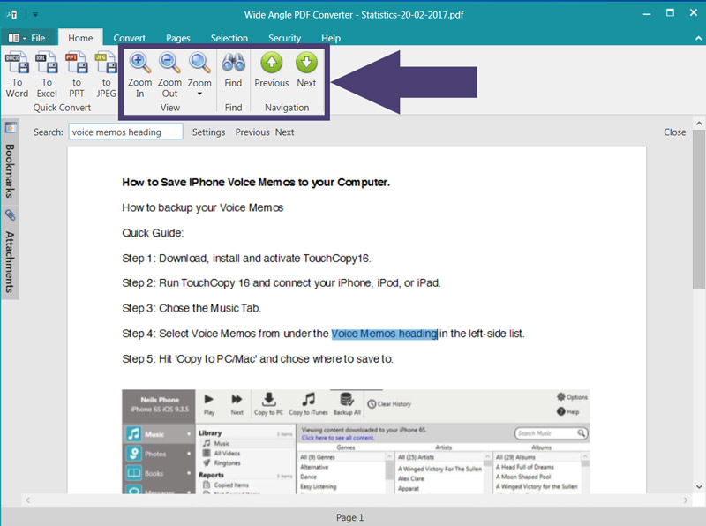
Task: Click the horizontal scrollbar left arrow
Action: pos(28,500)
